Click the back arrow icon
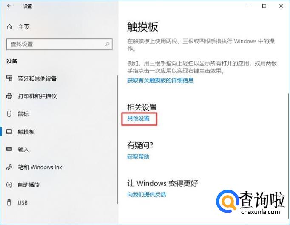The image size is (290, 225). (x=9, y=6)
